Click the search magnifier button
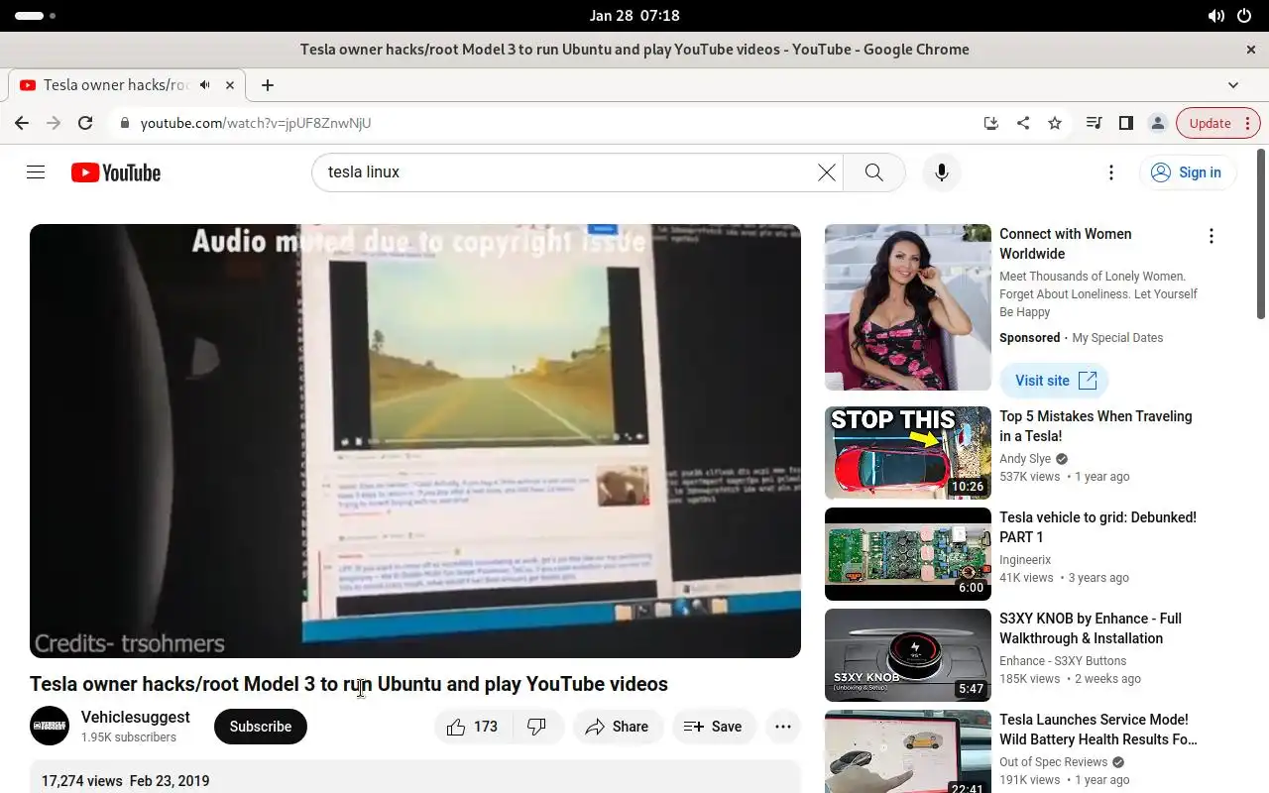Screen dimensions: 1269x793 click(x=873, y=172)
